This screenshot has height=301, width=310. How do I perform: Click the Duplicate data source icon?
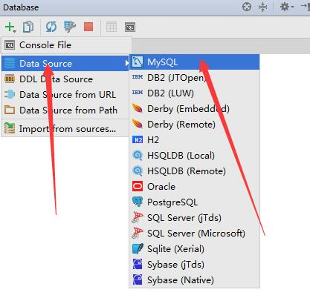click(x=28, y=27)
